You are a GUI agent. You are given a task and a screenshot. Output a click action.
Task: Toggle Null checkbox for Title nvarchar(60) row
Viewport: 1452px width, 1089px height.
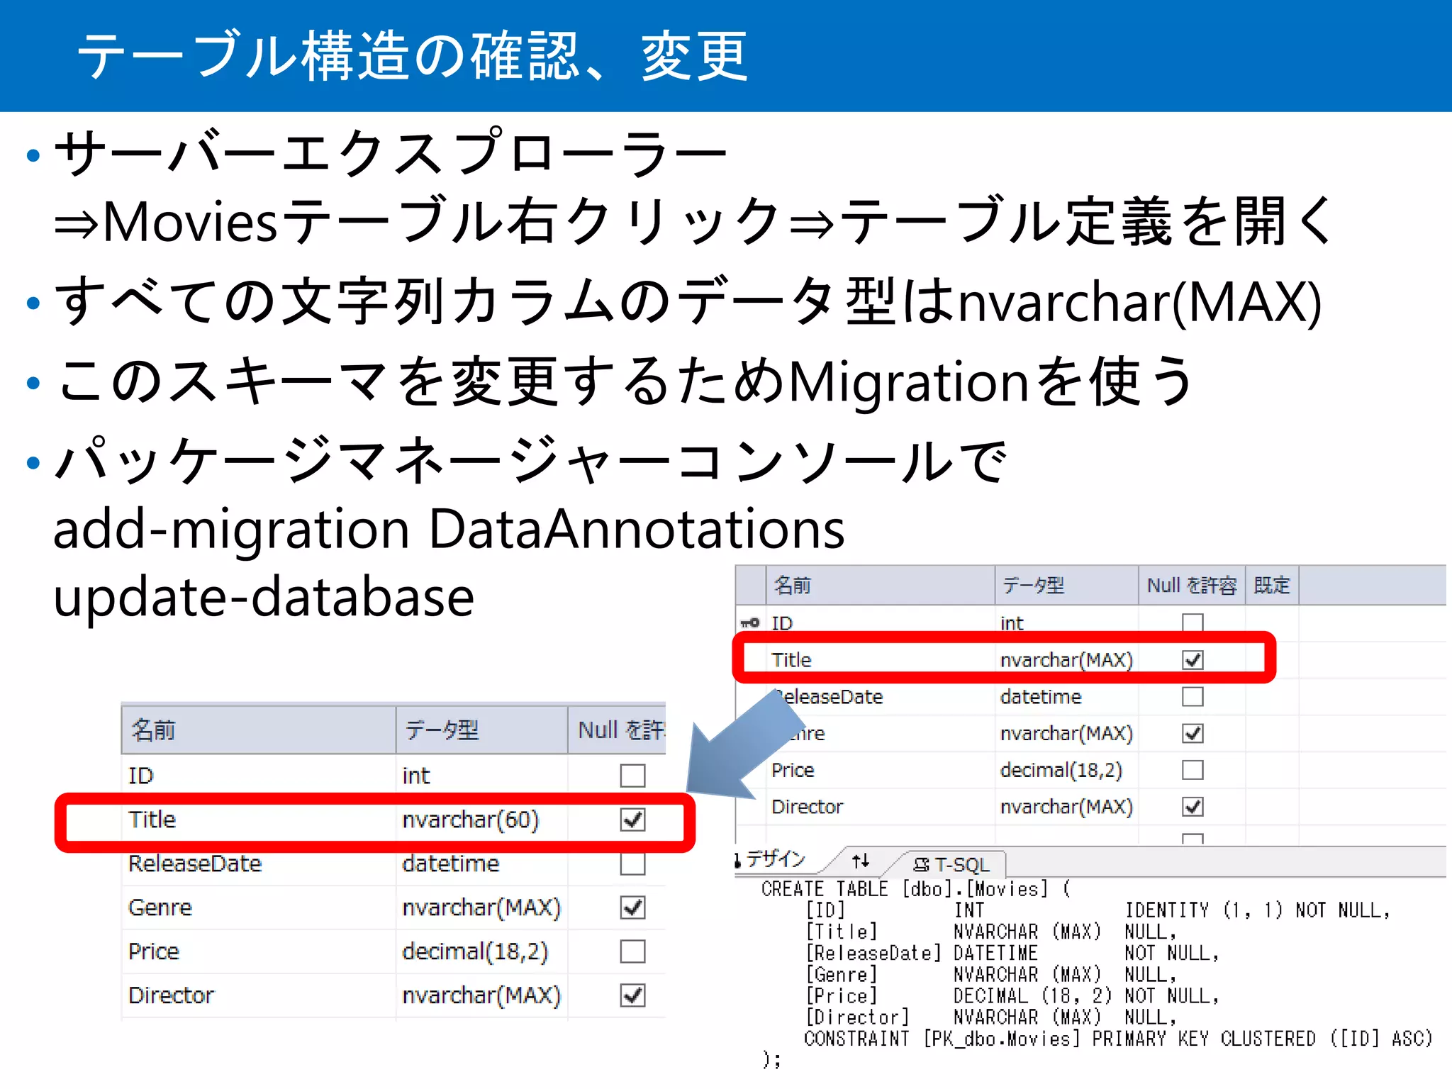(632, 820)
